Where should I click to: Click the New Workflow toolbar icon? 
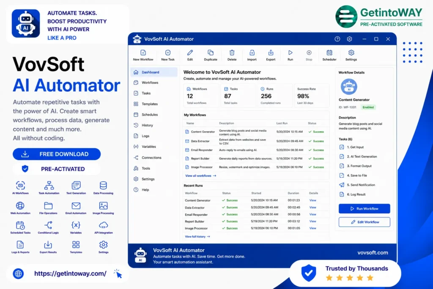coord(143,53)
